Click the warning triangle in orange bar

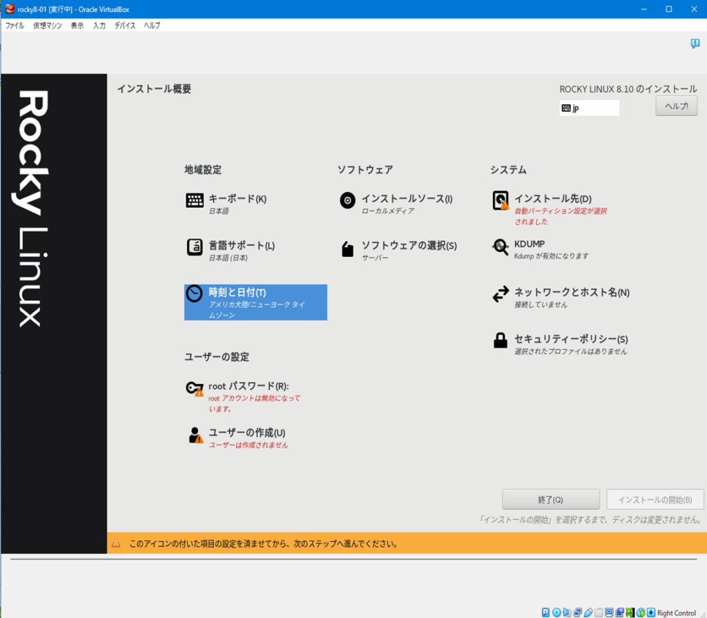(x=116, y=543)
